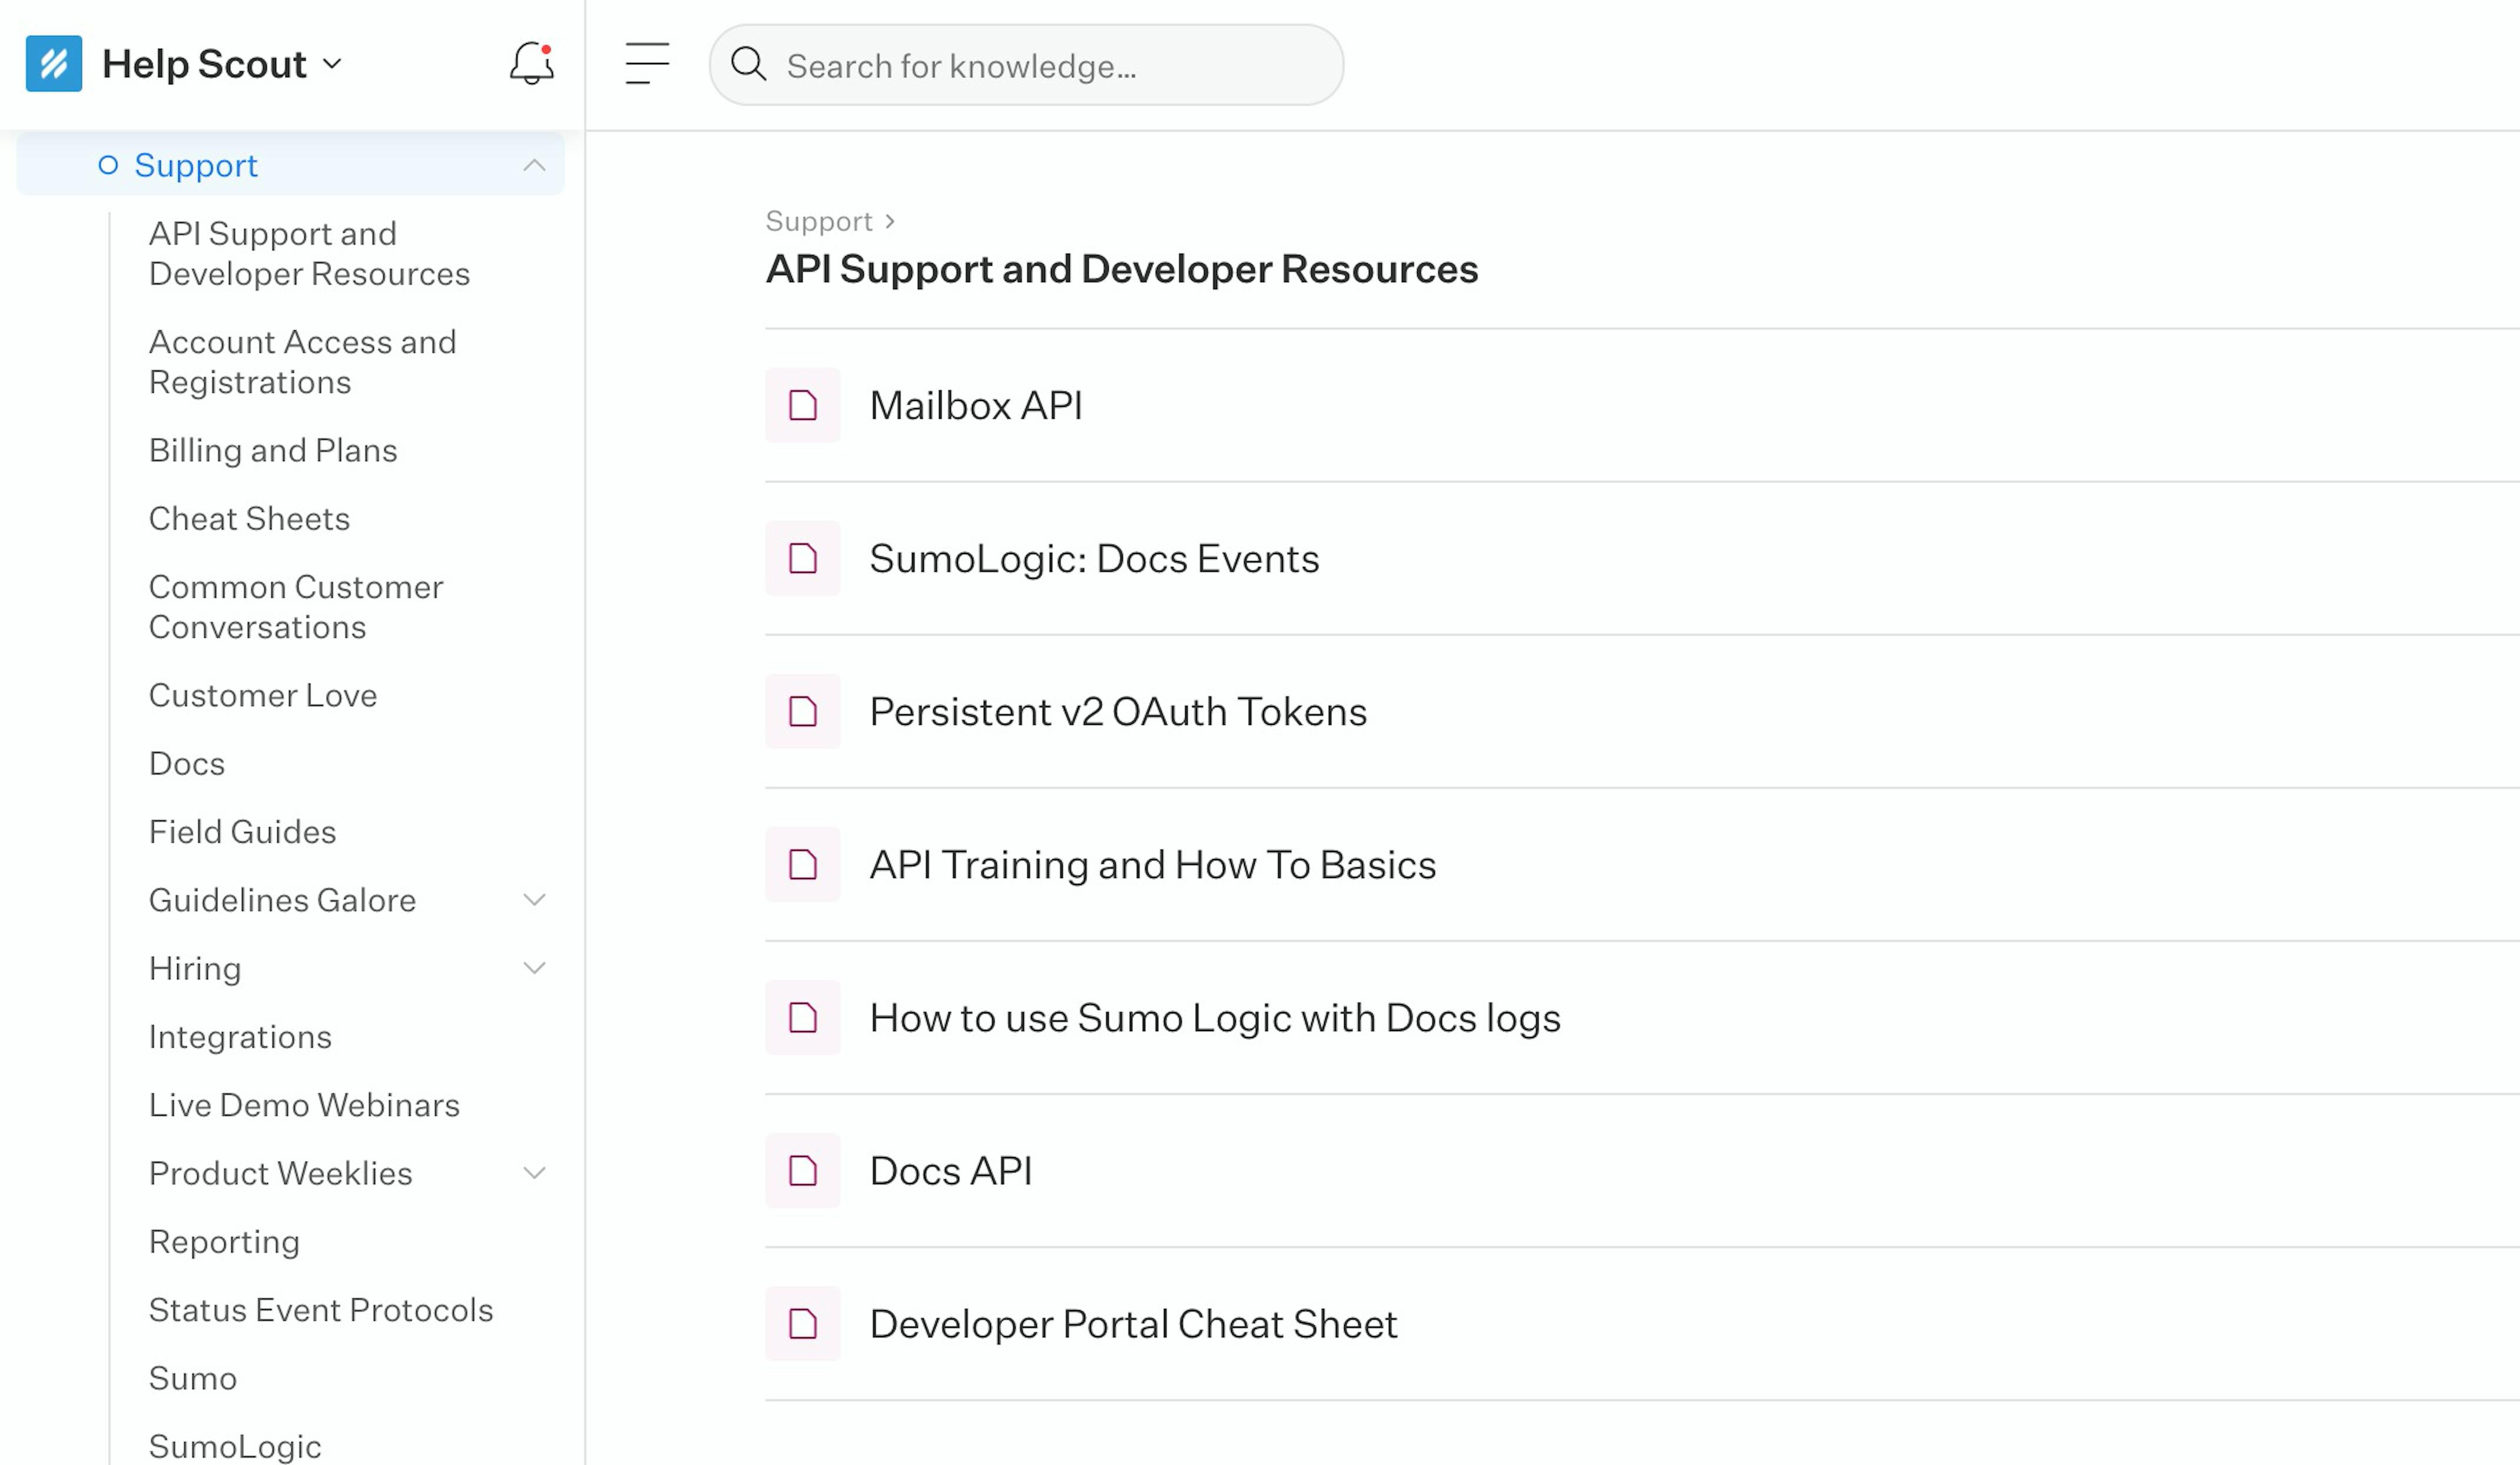The width and height of the screenshot is (2520, 1465).
Task: Click the Support breadcrumb link
Action: pos(819,221)
